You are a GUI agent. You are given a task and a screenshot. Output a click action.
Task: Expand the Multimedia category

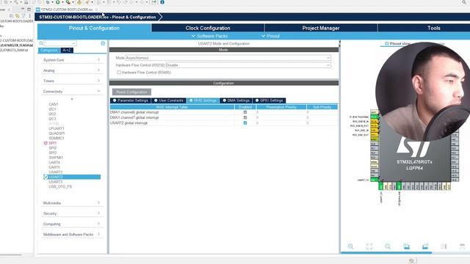point(72,203)
